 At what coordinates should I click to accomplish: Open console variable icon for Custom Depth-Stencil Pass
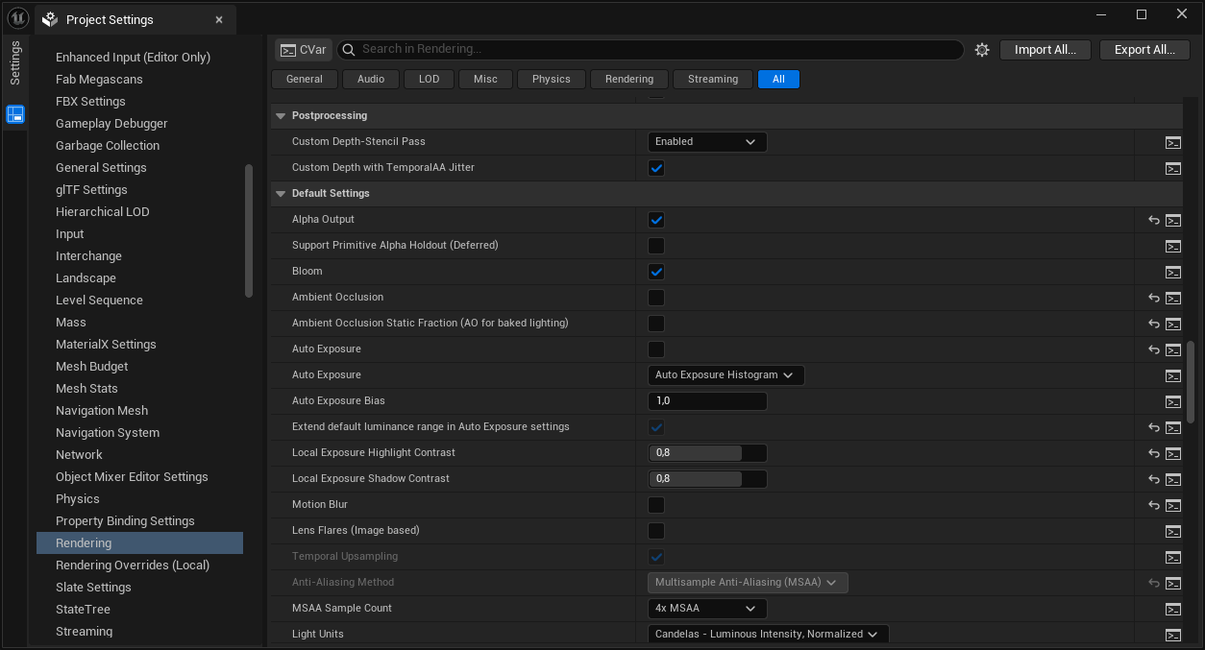click(1173, 142)
